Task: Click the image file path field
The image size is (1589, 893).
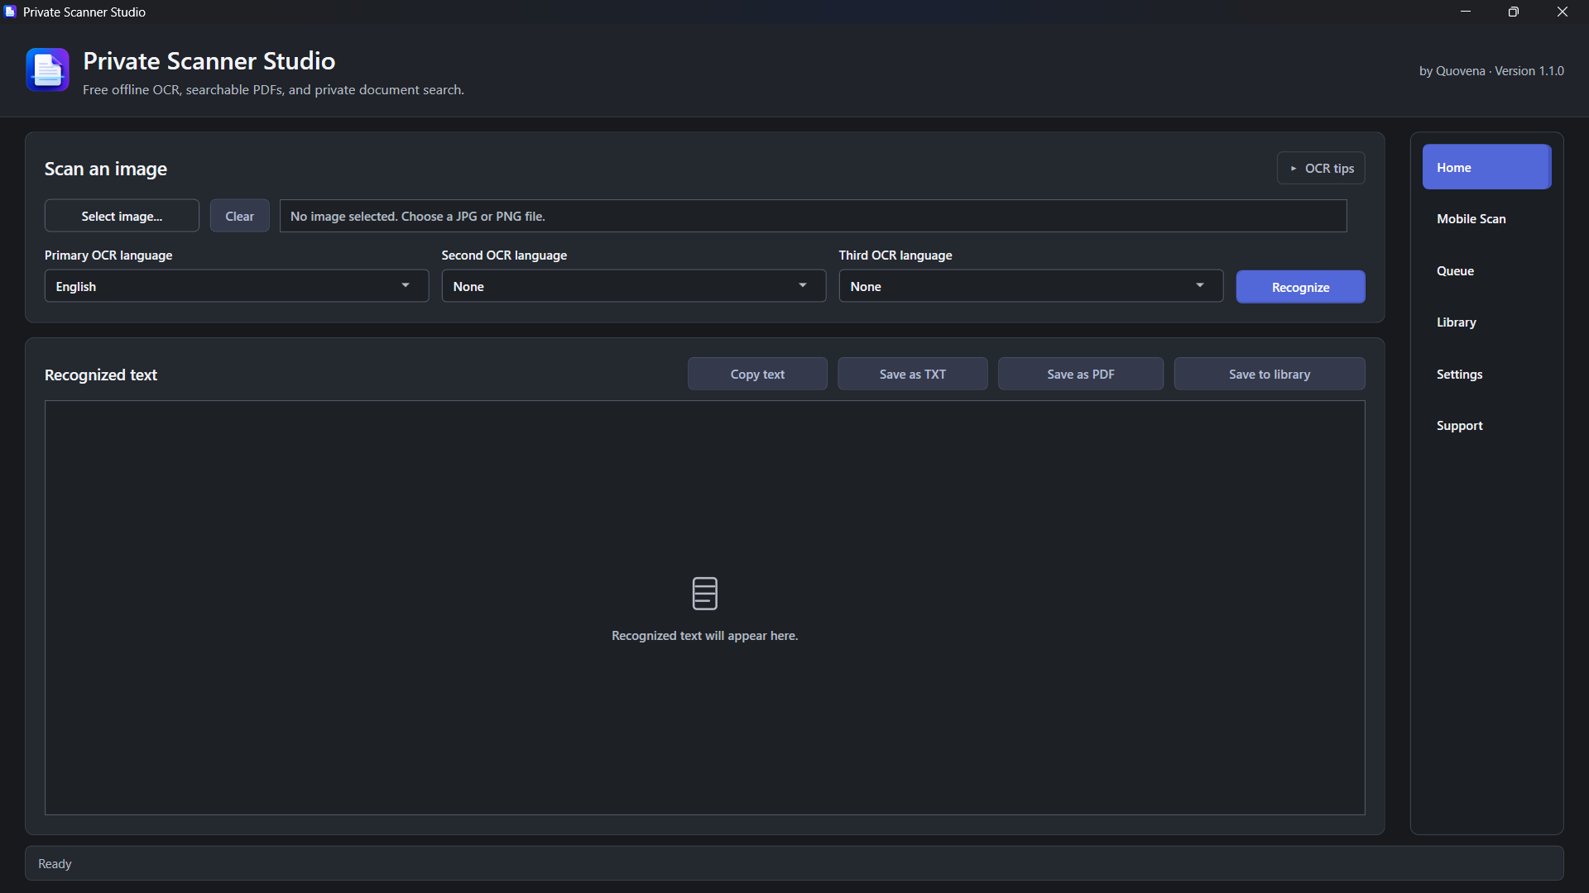Action: [814, 216]
